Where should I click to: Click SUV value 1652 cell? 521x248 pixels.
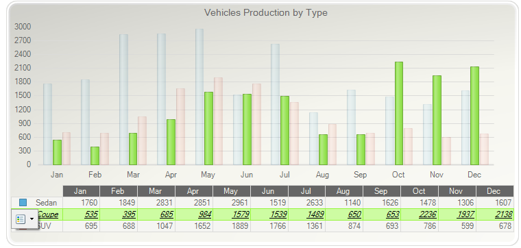click(x=194, y=226)
